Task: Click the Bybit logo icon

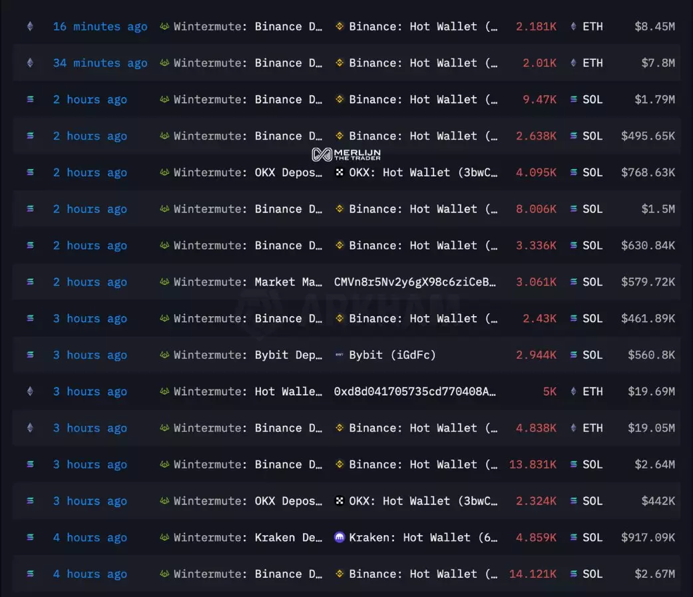Action: 340,355
